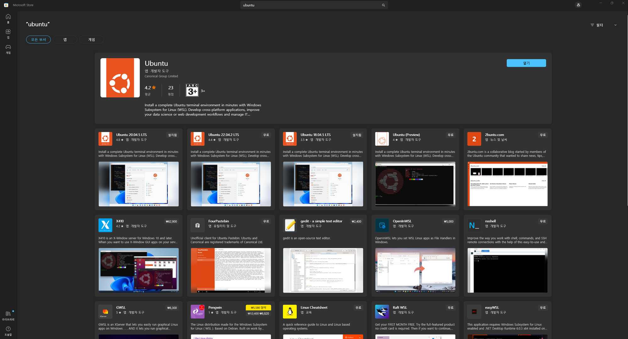The image size is (628, 339).
Task: Click the X410 app icon
Action: click(105, 225)
